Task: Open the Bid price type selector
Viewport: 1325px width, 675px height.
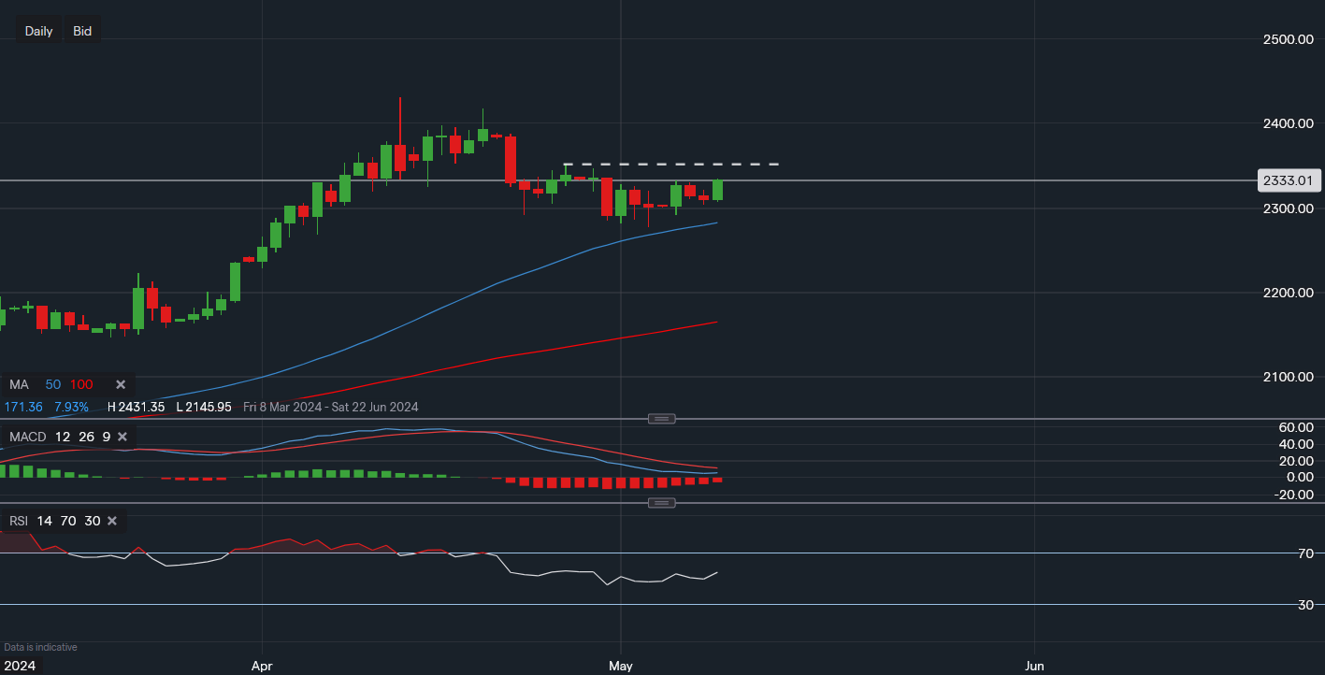Action: 82,31
